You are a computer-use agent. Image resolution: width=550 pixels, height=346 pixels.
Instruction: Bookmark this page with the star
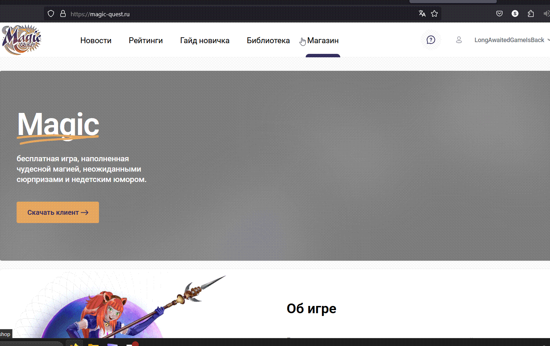pos(434,13)
